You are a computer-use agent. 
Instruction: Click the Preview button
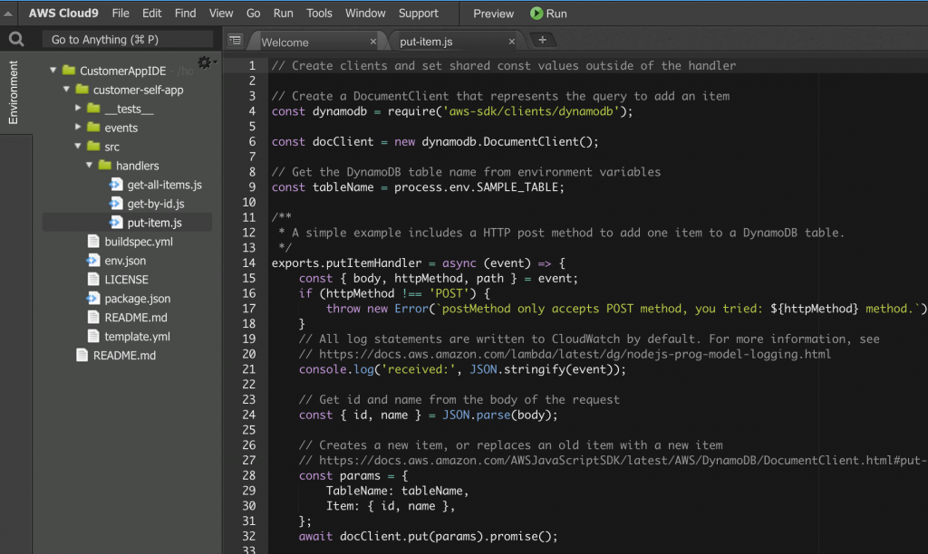click(493, 14)
